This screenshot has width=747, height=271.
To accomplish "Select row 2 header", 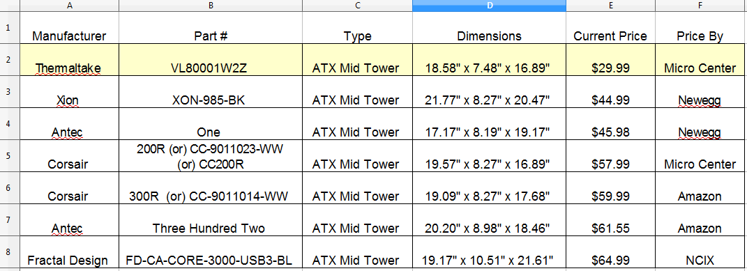I will pyautogui.click(x=10, y=61).
